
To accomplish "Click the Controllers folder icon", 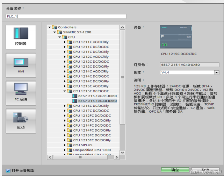I will 55,27.
